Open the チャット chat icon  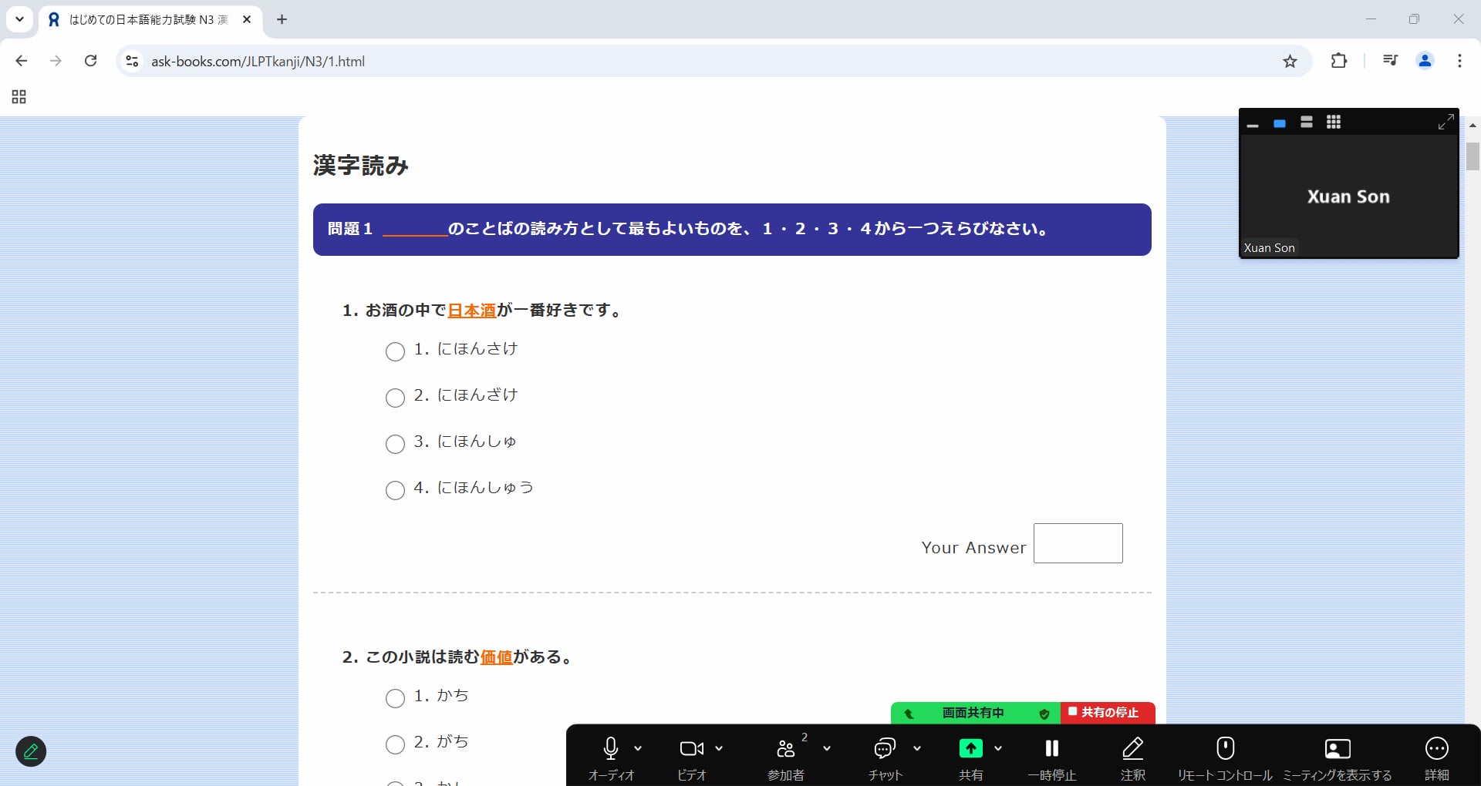click(x=884, y=748)
